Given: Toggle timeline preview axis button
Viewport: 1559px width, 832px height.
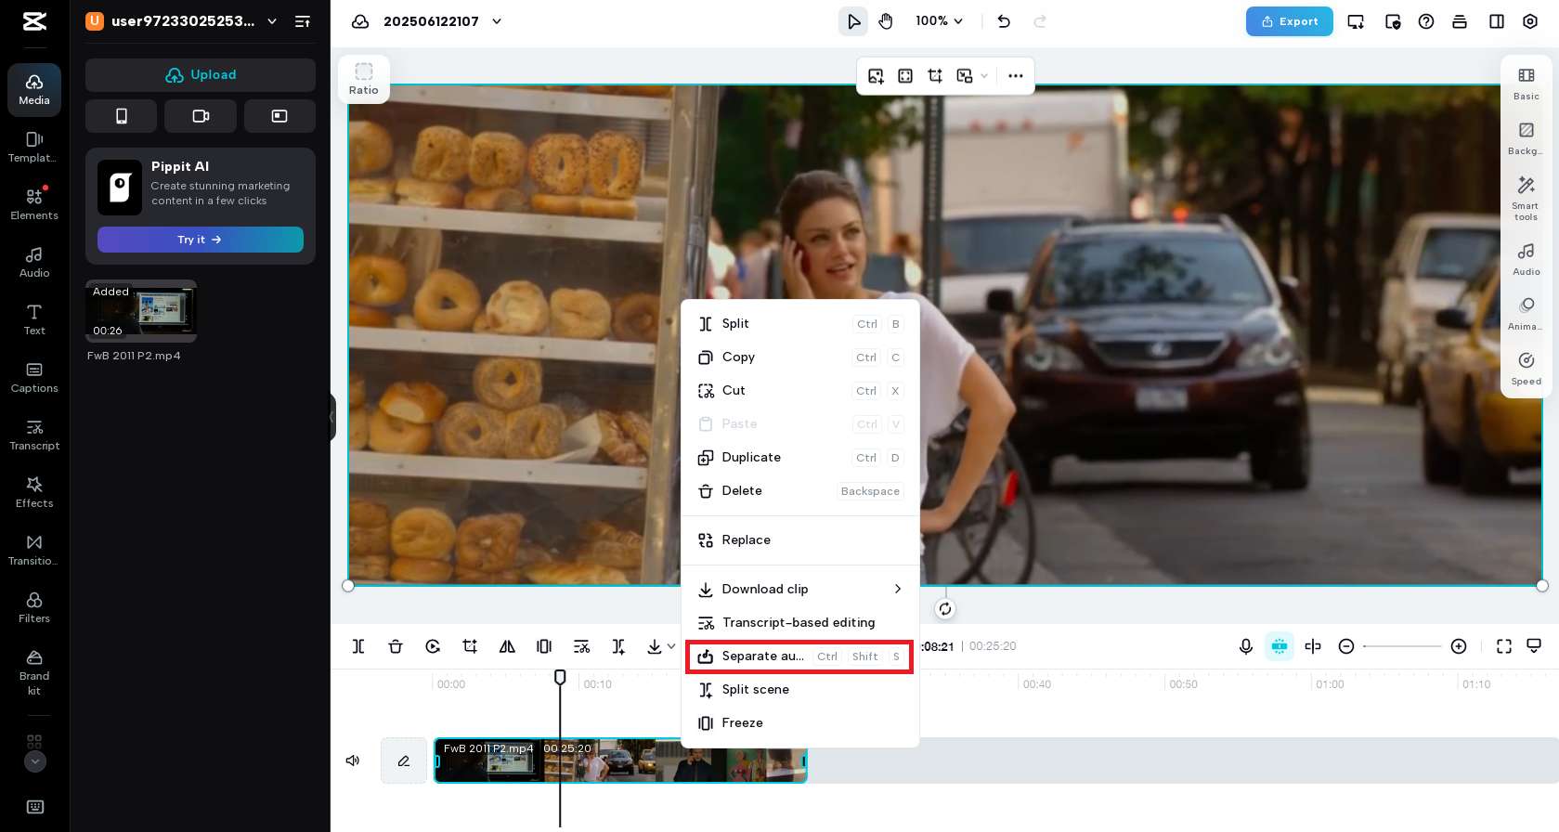Looking at the screenshot, I should coord(1313,646).
